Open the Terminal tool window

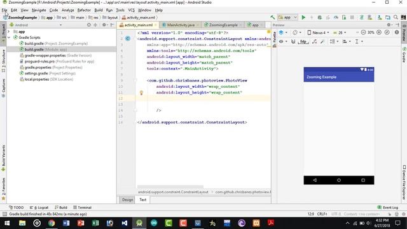82,207
